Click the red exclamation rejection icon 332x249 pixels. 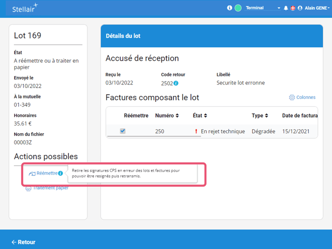point(196,131)
